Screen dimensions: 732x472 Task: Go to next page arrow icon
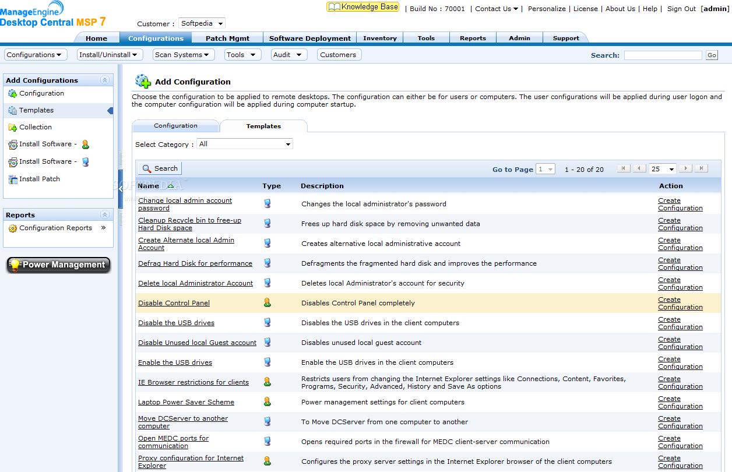(x=686, y=168)
